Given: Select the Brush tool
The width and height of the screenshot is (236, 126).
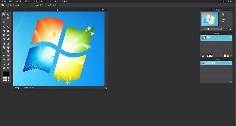Looking at the screenshot, I should [8, 27].
